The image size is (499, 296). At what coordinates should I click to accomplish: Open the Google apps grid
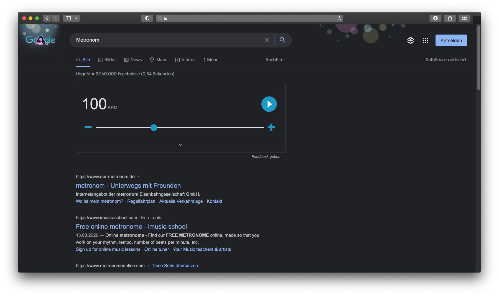click(x=425, y=40)
